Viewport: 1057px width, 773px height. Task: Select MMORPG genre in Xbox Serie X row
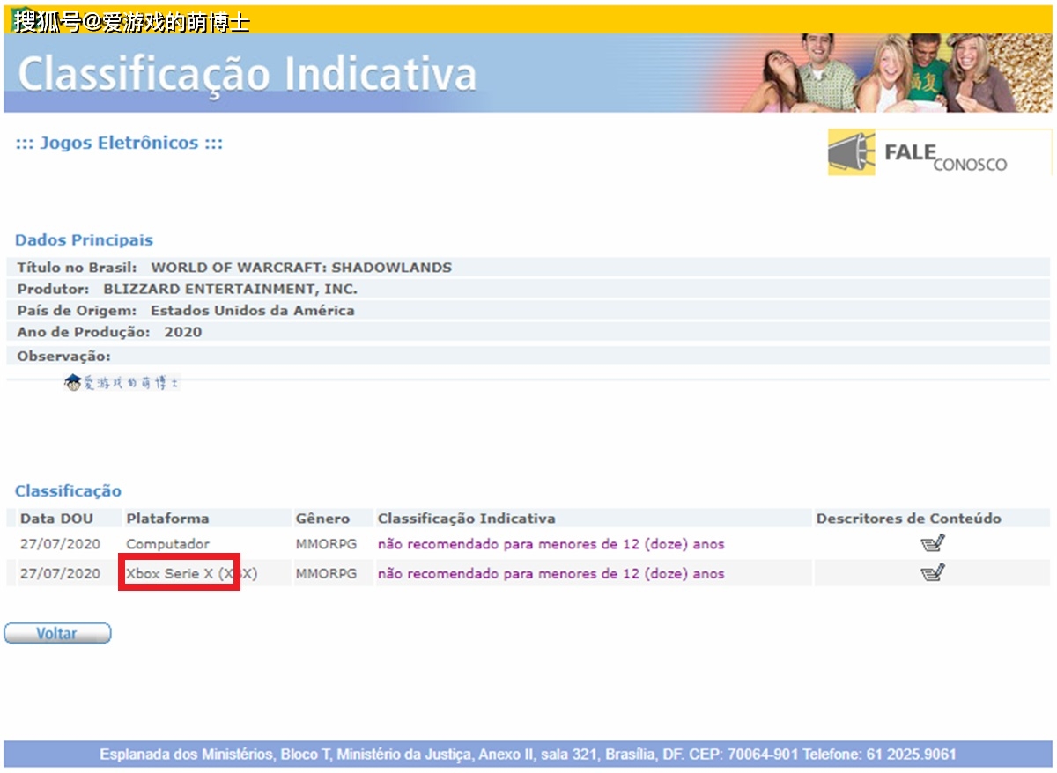point(326,574)
